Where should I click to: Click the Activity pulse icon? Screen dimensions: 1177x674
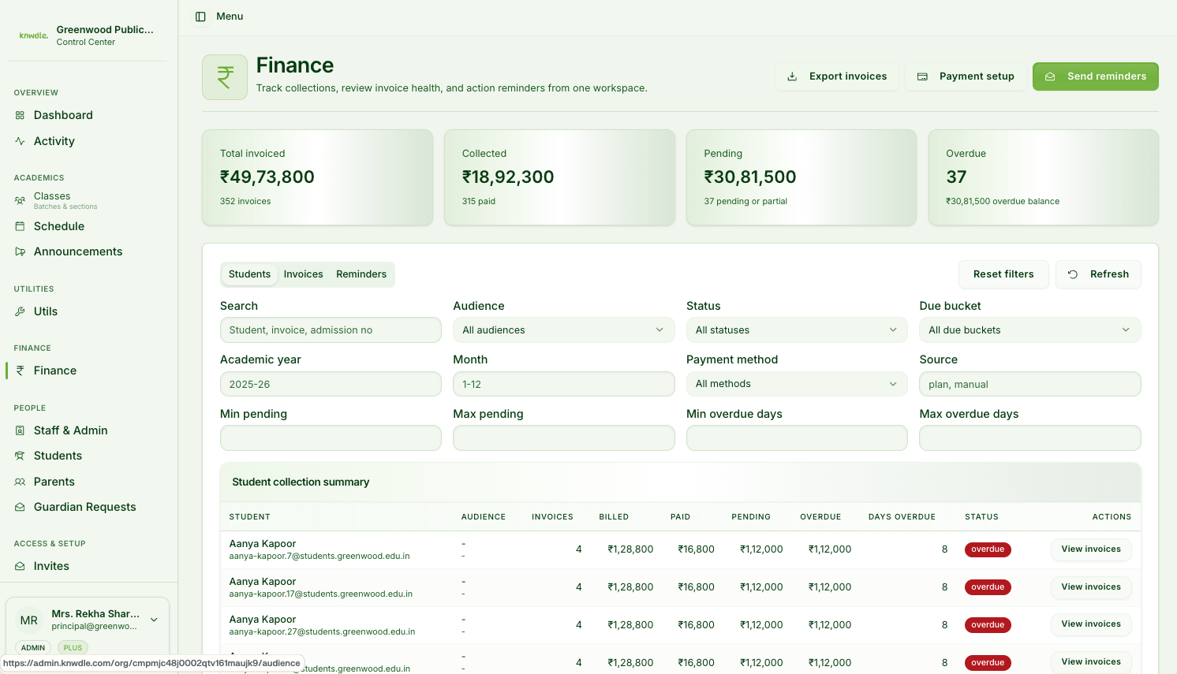[x=20, y=141]
